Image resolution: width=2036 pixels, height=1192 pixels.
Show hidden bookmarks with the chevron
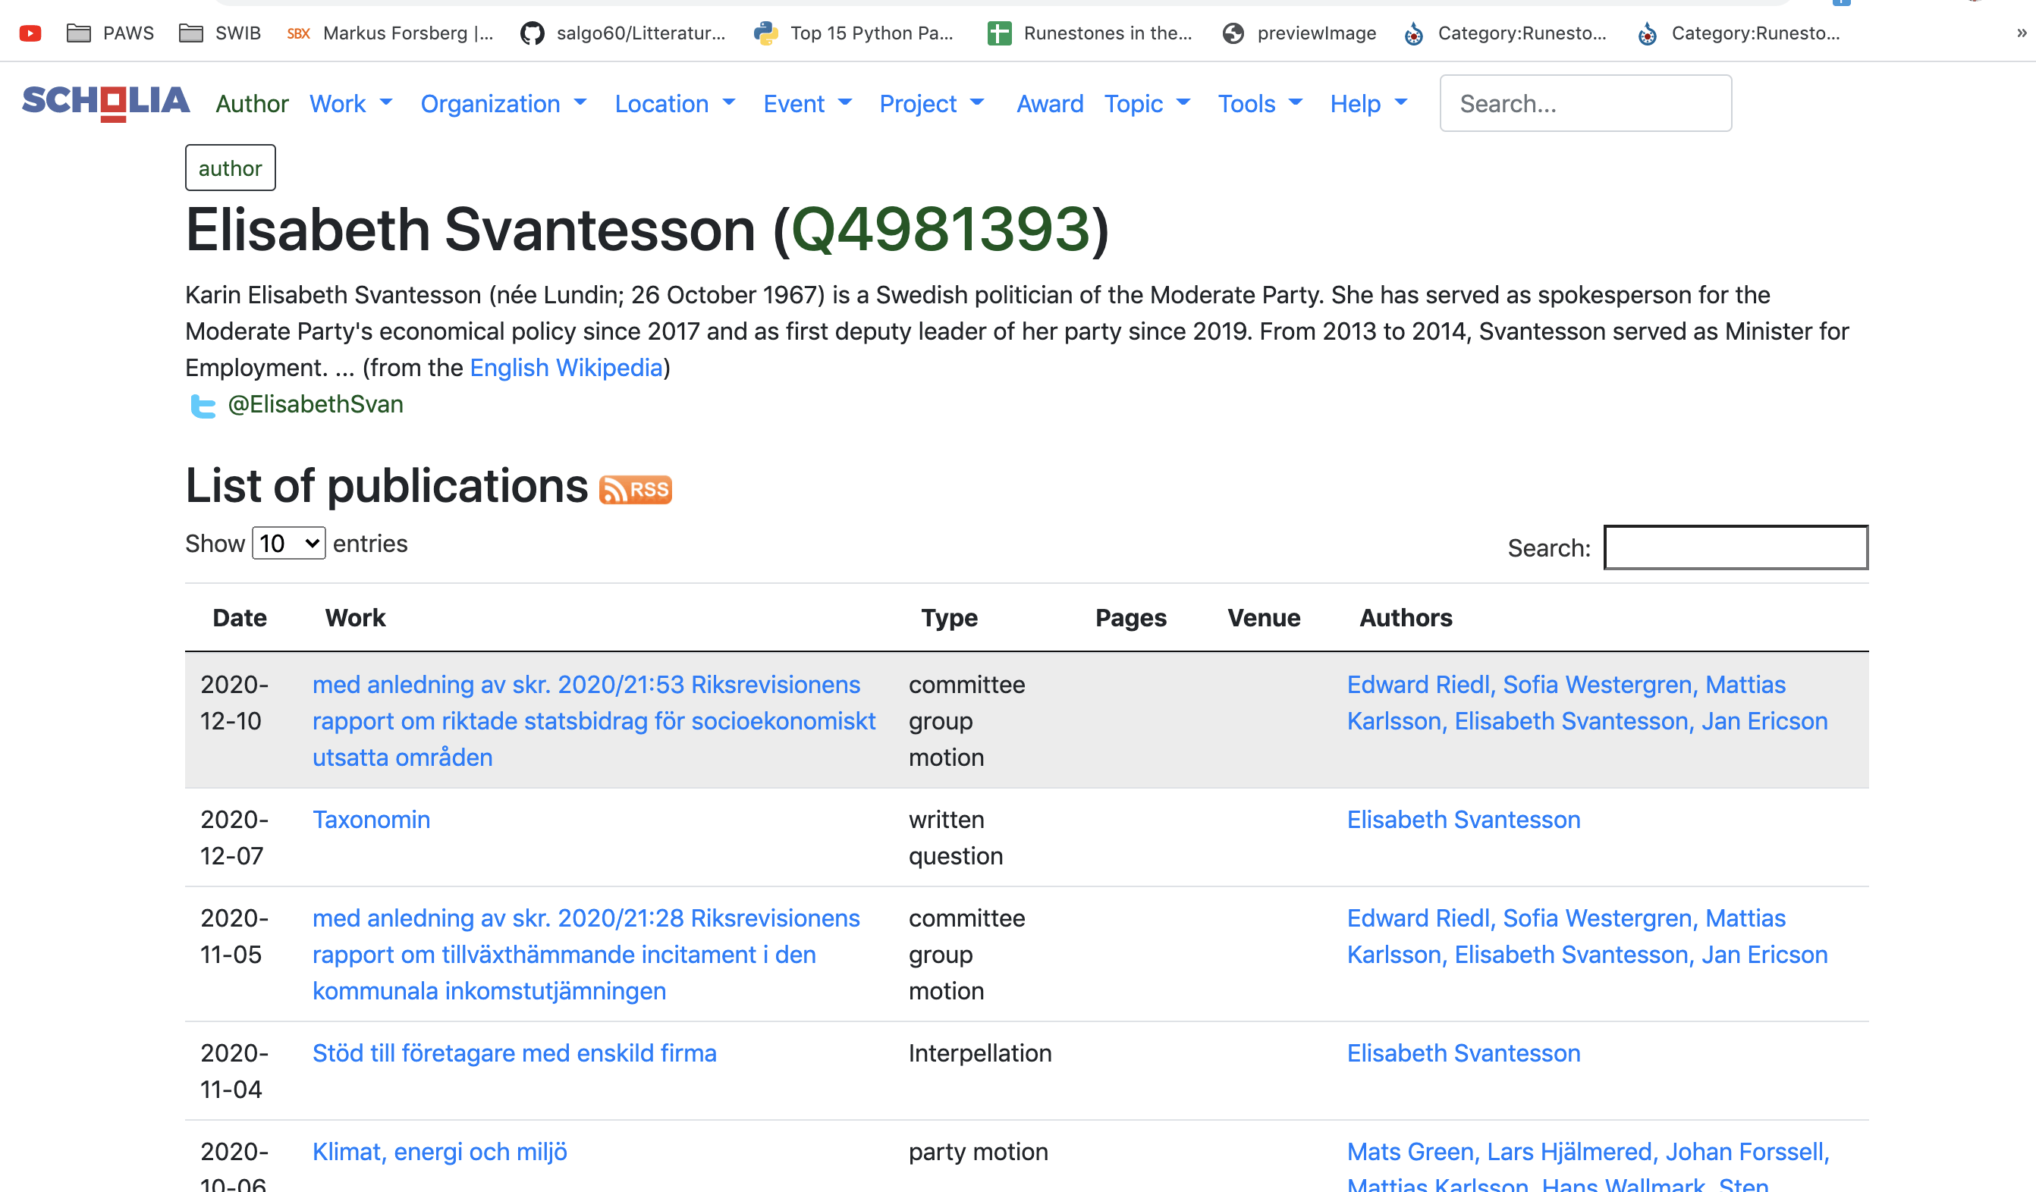tap(2022, 33)
